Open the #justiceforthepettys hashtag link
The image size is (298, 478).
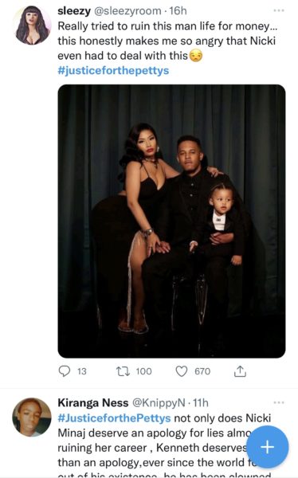click(113, 70)
